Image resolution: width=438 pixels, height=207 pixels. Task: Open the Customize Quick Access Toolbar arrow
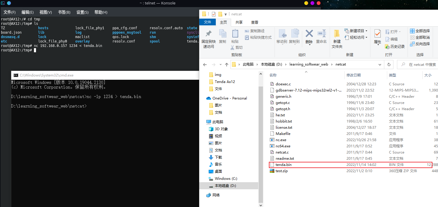click(x=226, y=14)
